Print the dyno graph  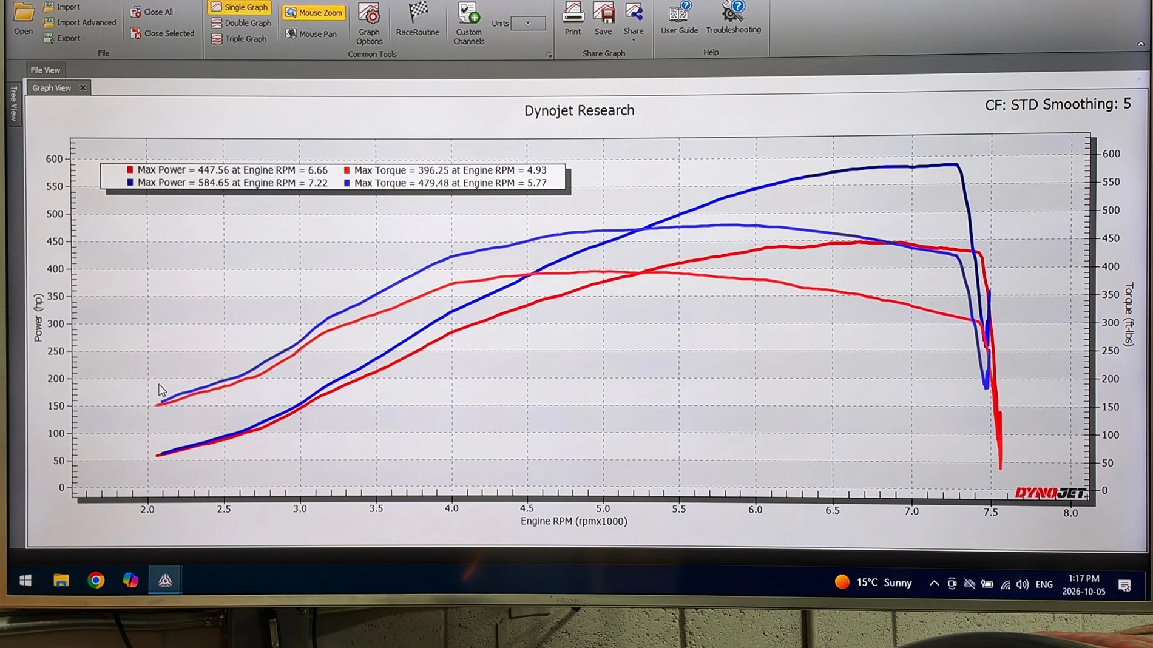(x=572, y=18)
